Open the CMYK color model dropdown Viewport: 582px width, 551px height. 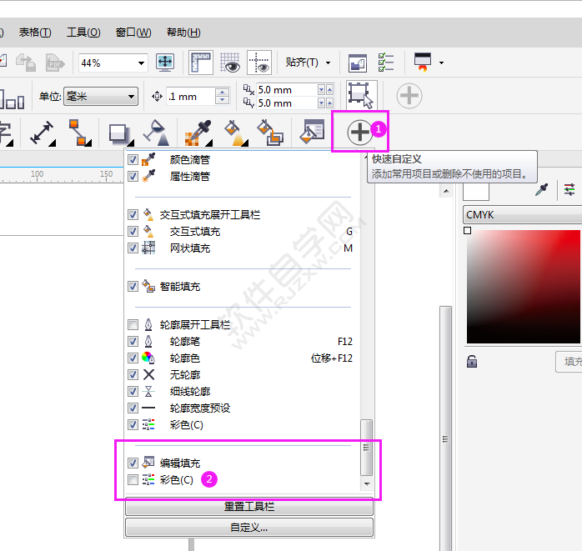tap(522, 215)
